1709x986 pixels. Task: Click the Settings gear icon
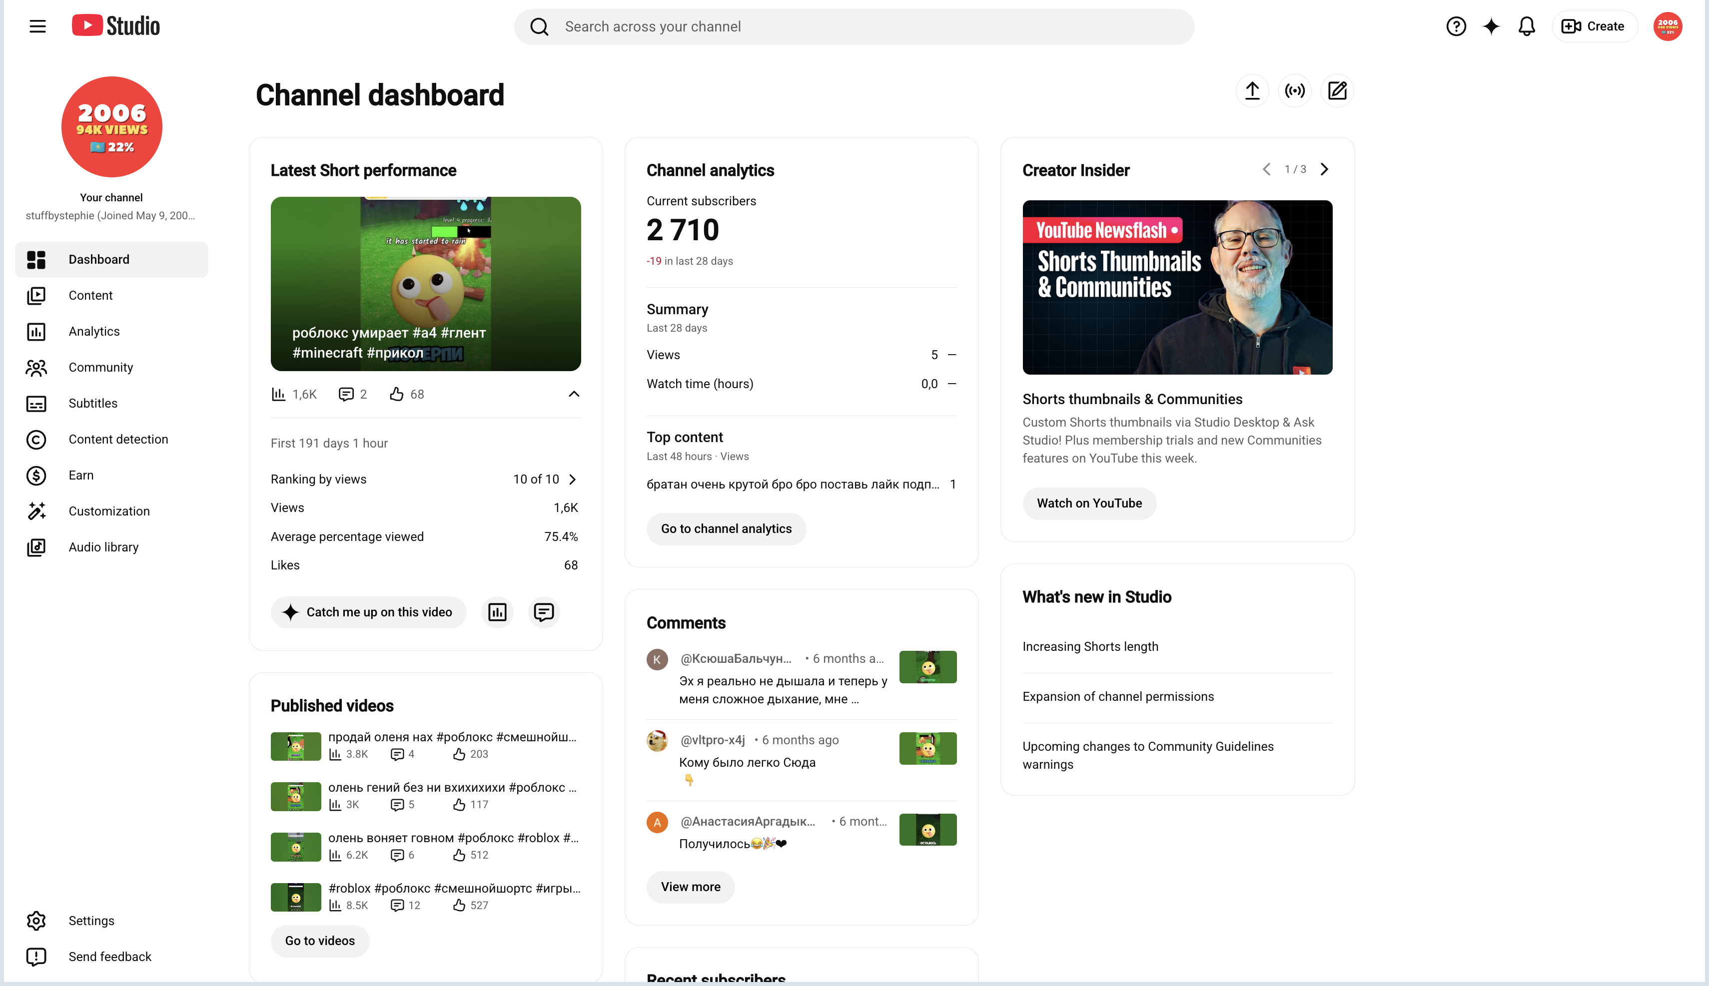pos(36,921)
